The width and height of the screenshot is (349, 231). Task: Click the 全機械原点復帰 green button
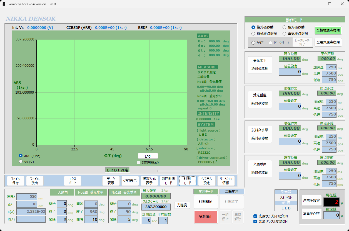click(x=328, y=30)
